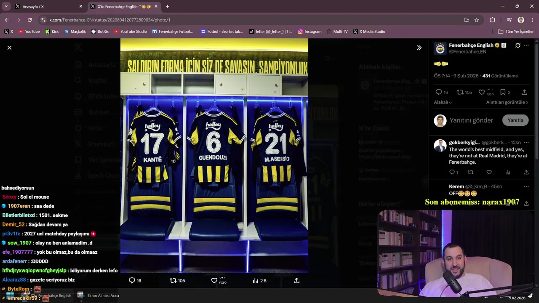Open Fenerbahçe English profile avatar
Image resolution: width=539 pixels, height=303 pixels.
click(440, 48)
